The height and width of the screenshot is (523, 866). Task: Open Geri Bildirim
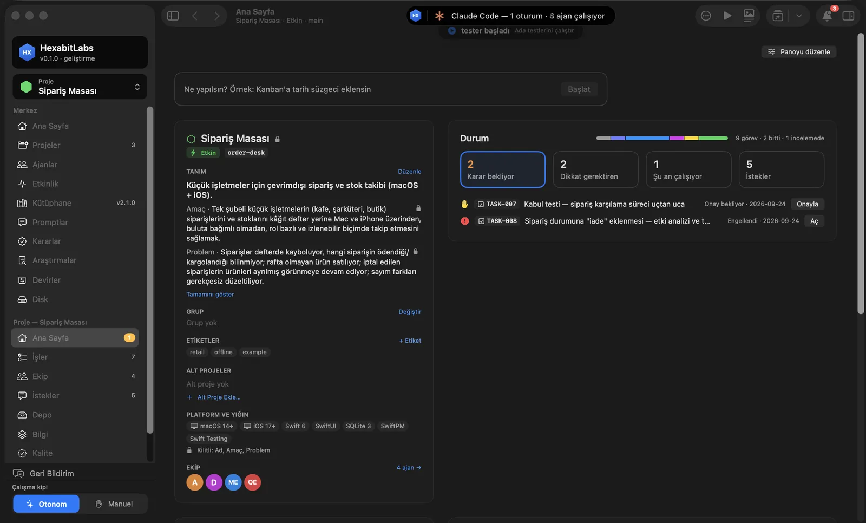click(x=43, y=473)
